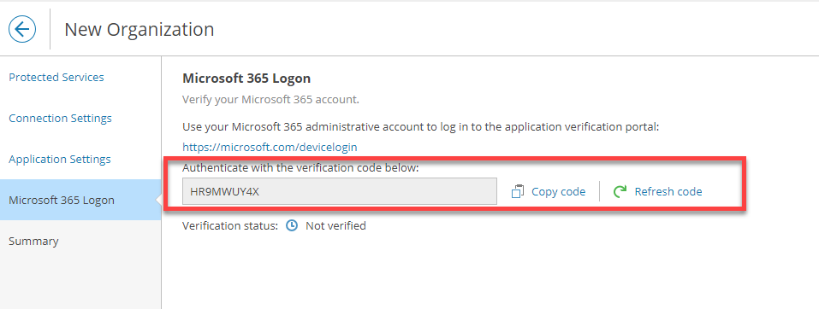Jump to the Summary step
This screenshot has width=819, height=309.
point(33,242)
